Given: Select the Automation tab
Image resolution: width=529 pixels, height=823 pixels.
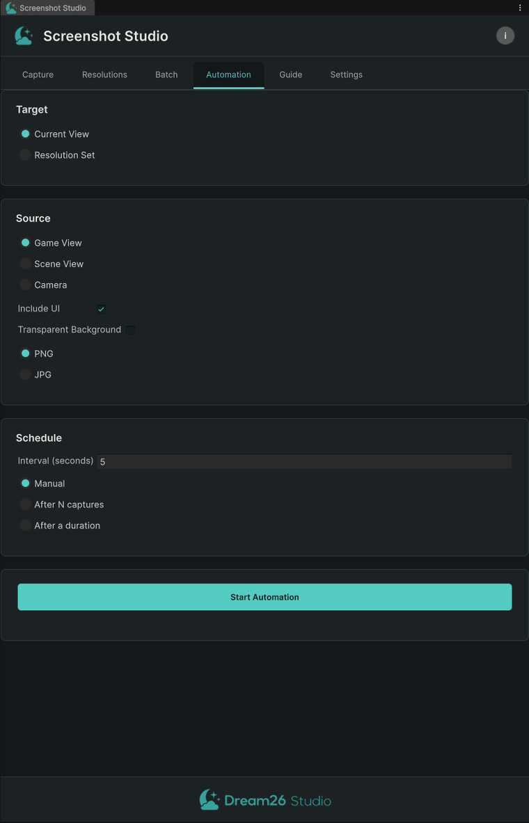Looking at the screenshot, I should 228,74.
